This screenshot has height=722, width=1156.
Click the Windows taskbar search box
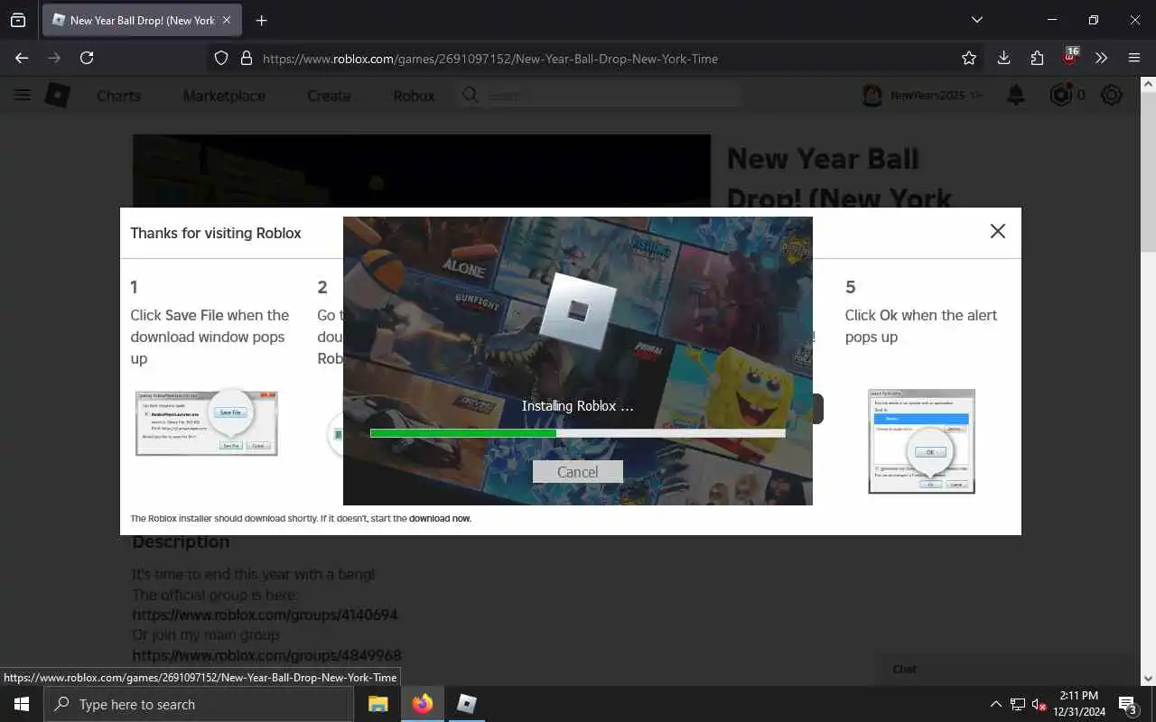(x=199, y=704)
